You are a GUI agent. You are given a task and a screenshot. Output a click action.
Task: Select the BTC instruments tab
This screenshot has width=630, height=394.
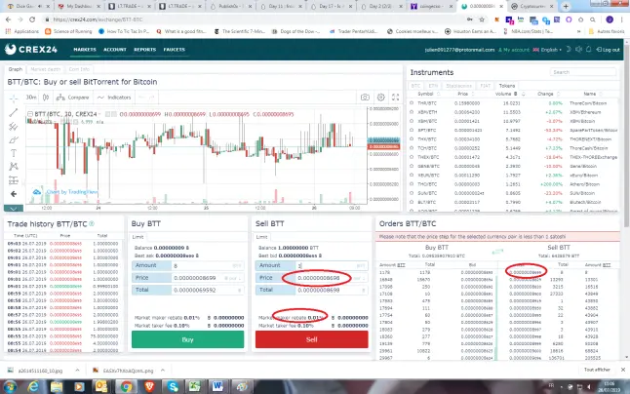(415, 86)
